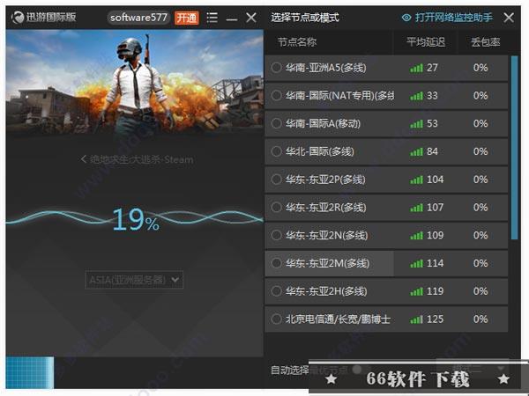Sort by 平均延迟 column header
This screenshot has height=396, width=529.
click(x=426, y=42)
